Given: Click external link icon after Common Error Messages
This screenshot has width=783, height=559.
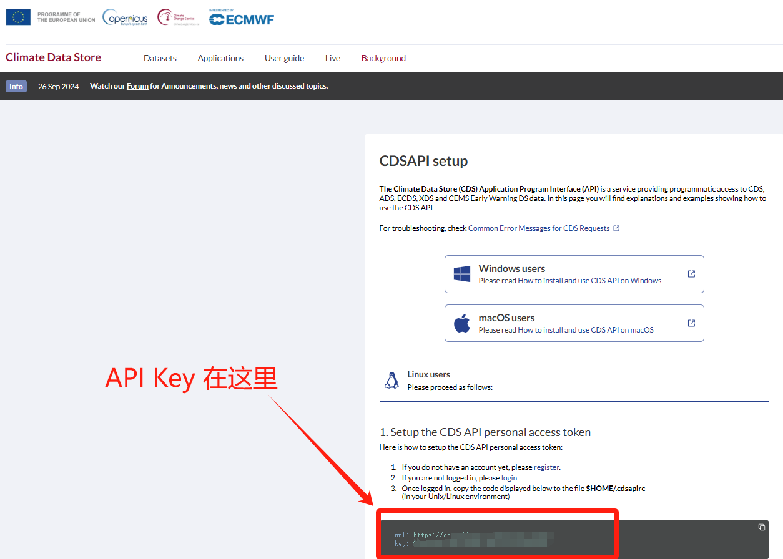Looking at the screenshot, I should pos(616,228).
